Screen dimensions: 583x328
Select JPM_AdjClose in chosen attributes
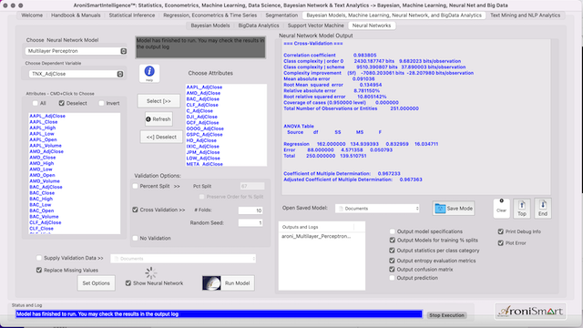[x=203, y=152]
